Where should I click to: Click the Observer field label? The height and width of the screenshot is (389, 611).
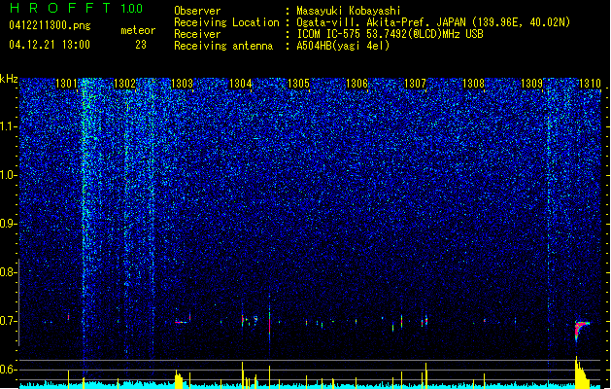pyautogui.click(x=197, y=11)
